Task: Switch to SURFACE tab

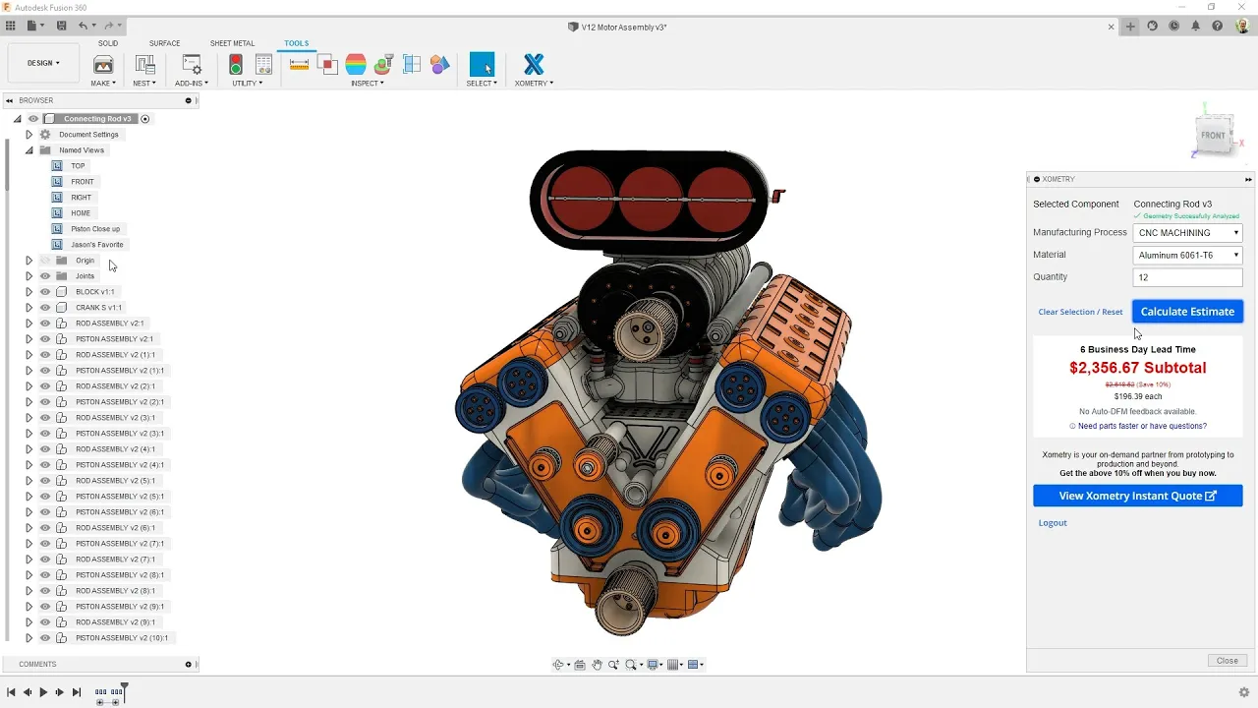Action: coord(164,43)
